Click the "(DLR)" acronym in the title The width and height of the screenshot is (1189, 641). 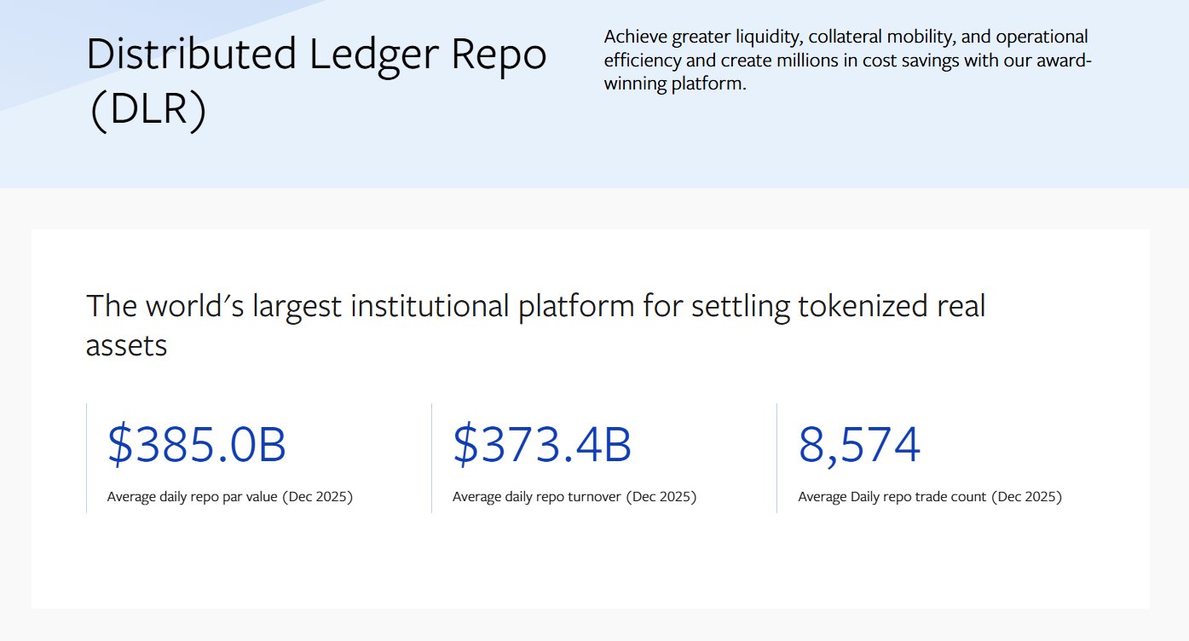pyautogui.click(x=147, y=113)
